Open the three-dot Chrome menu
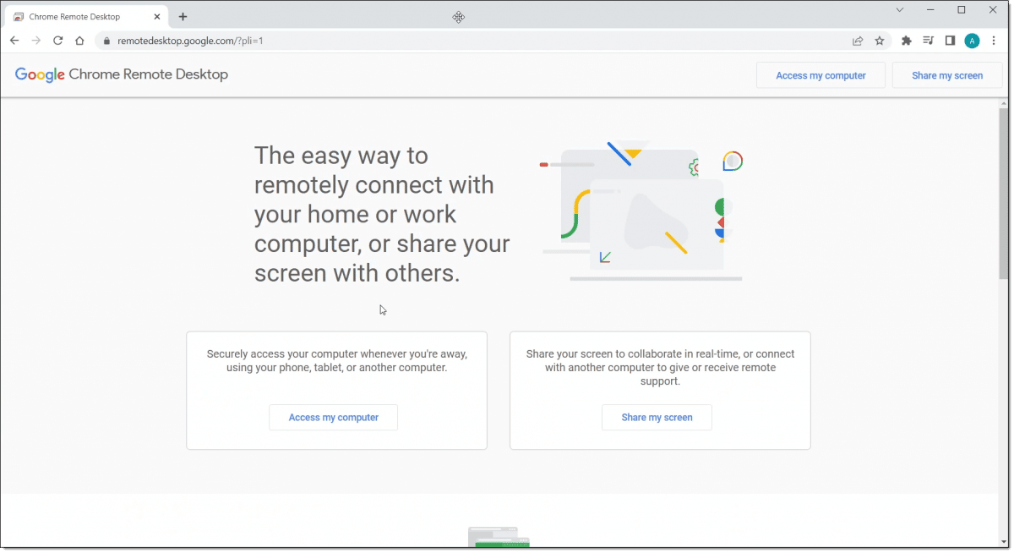The image size is (1014, 553). click(x=994, y=40)
